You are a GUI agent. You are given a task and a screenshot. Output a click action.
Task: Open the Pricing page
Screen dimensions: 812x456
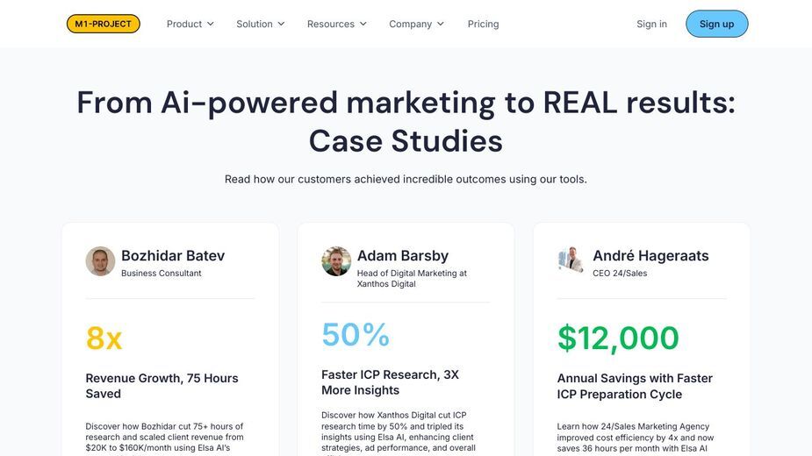pos(483,24)
